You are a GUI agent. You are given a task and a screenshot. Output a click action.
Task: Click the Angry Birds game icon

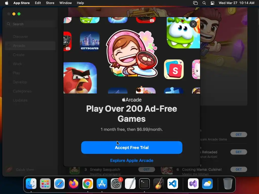tap(80, 78)
